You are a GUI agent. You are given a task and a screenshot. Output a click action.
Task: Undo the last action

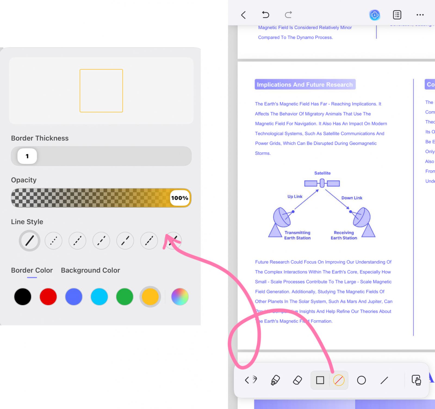pos(265,15)
